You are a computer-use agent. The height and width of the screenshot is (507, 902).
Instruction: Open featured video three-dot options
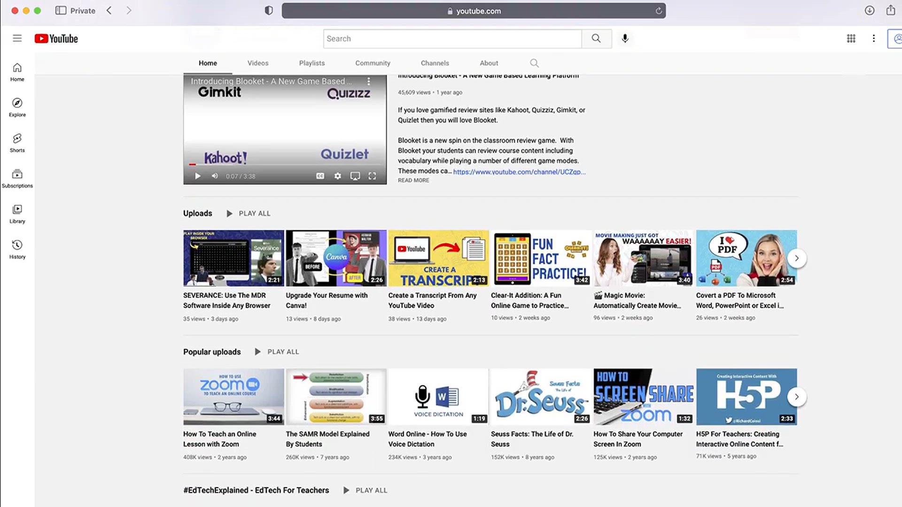click(369, 81)
